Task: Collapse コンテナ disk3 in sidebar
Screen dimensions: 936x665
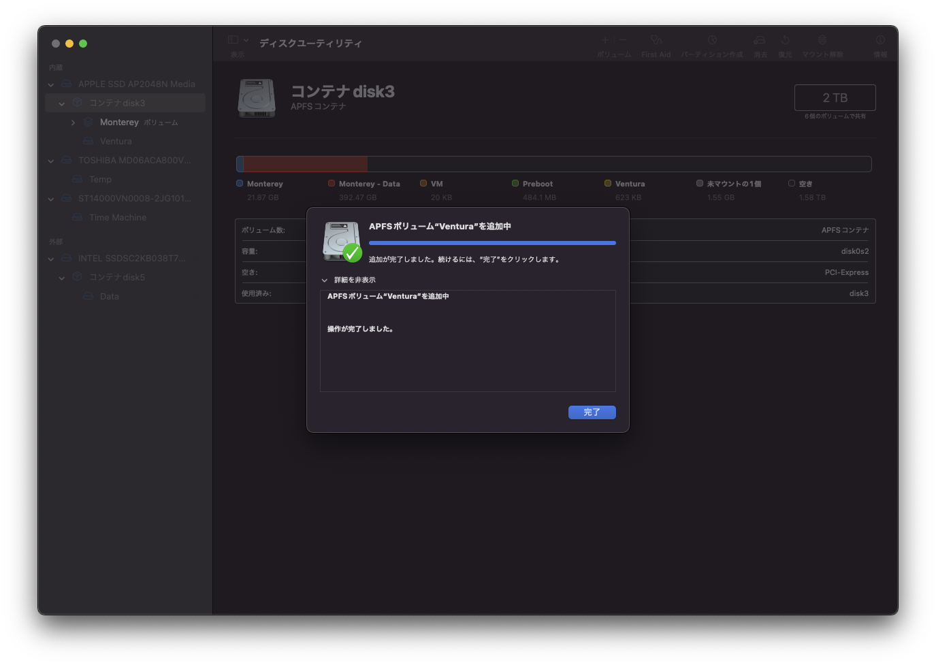Action: pos(62,103)
